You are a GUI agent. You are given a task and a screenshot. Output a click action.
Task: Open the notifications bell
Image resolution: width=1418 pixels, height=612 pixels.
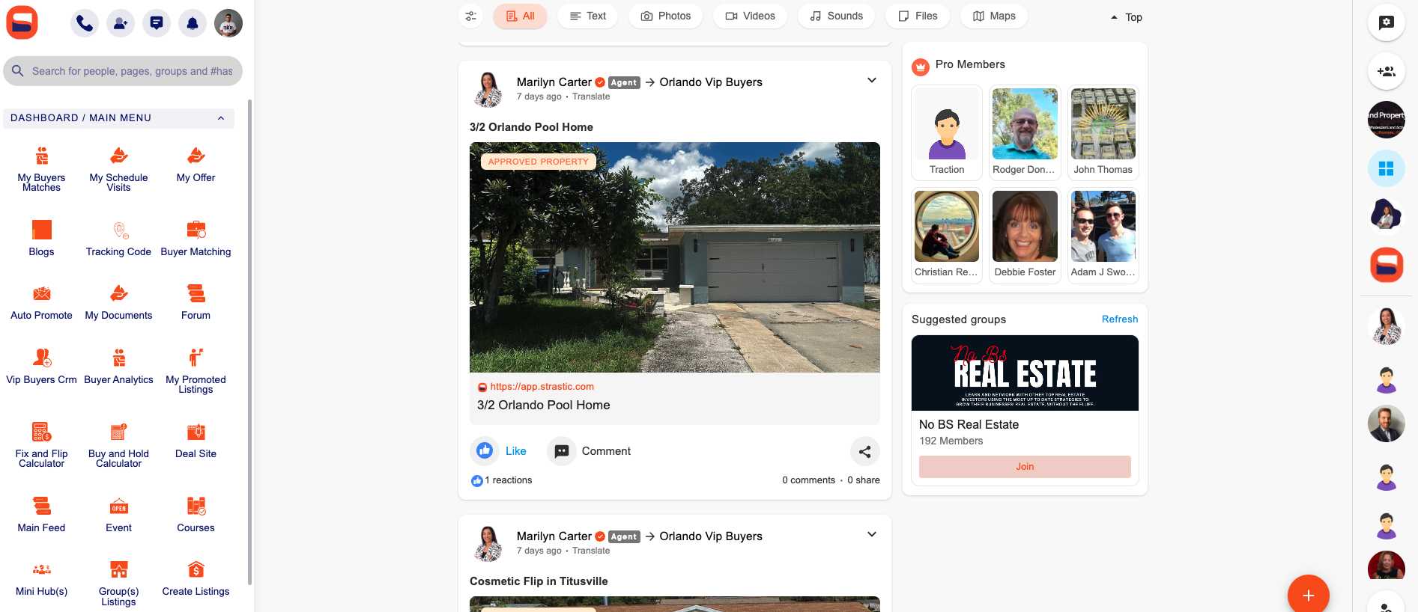193,23
